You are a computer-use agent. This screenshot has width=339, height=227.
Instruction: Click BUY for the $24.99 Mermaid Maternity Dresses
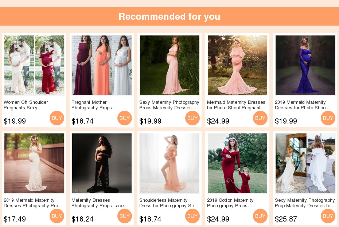[x=260, y=118]
